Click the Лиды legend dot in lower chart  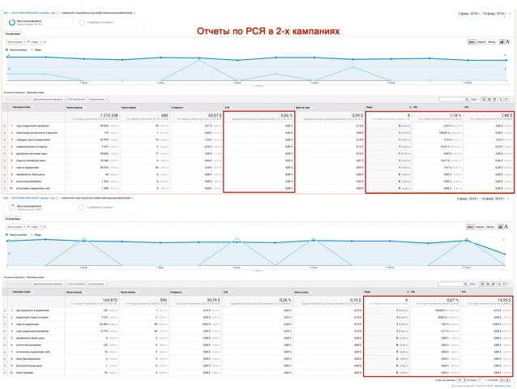(32, 235)
